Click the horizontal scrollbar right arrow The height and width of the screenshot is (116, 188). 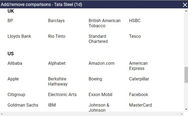(x=182, y=114)
